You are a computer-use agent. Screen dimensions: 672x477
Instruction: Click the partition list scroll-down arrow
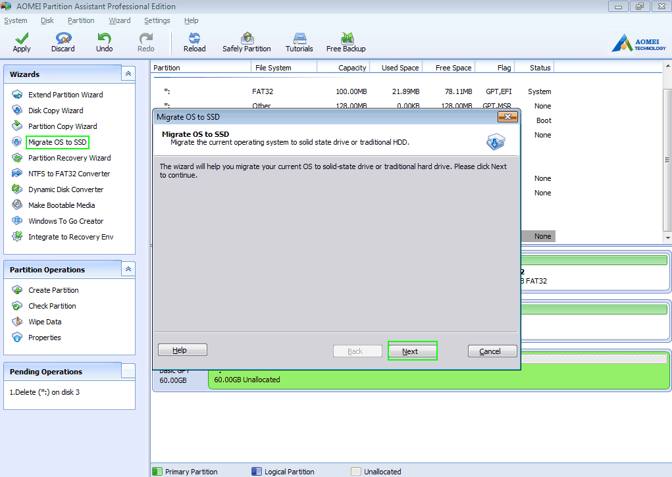(667, 238)
